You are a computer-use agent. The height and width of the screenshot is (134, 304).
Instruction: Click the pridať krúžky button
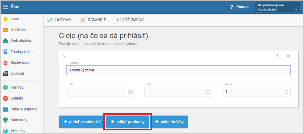point(169,122)
